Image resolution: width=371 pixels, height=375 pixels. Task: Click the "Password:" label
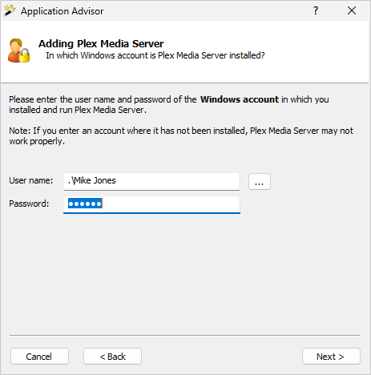coord(29,204)
